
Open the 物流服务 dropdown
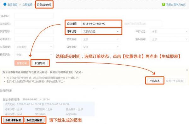click(x=101, y=39)
